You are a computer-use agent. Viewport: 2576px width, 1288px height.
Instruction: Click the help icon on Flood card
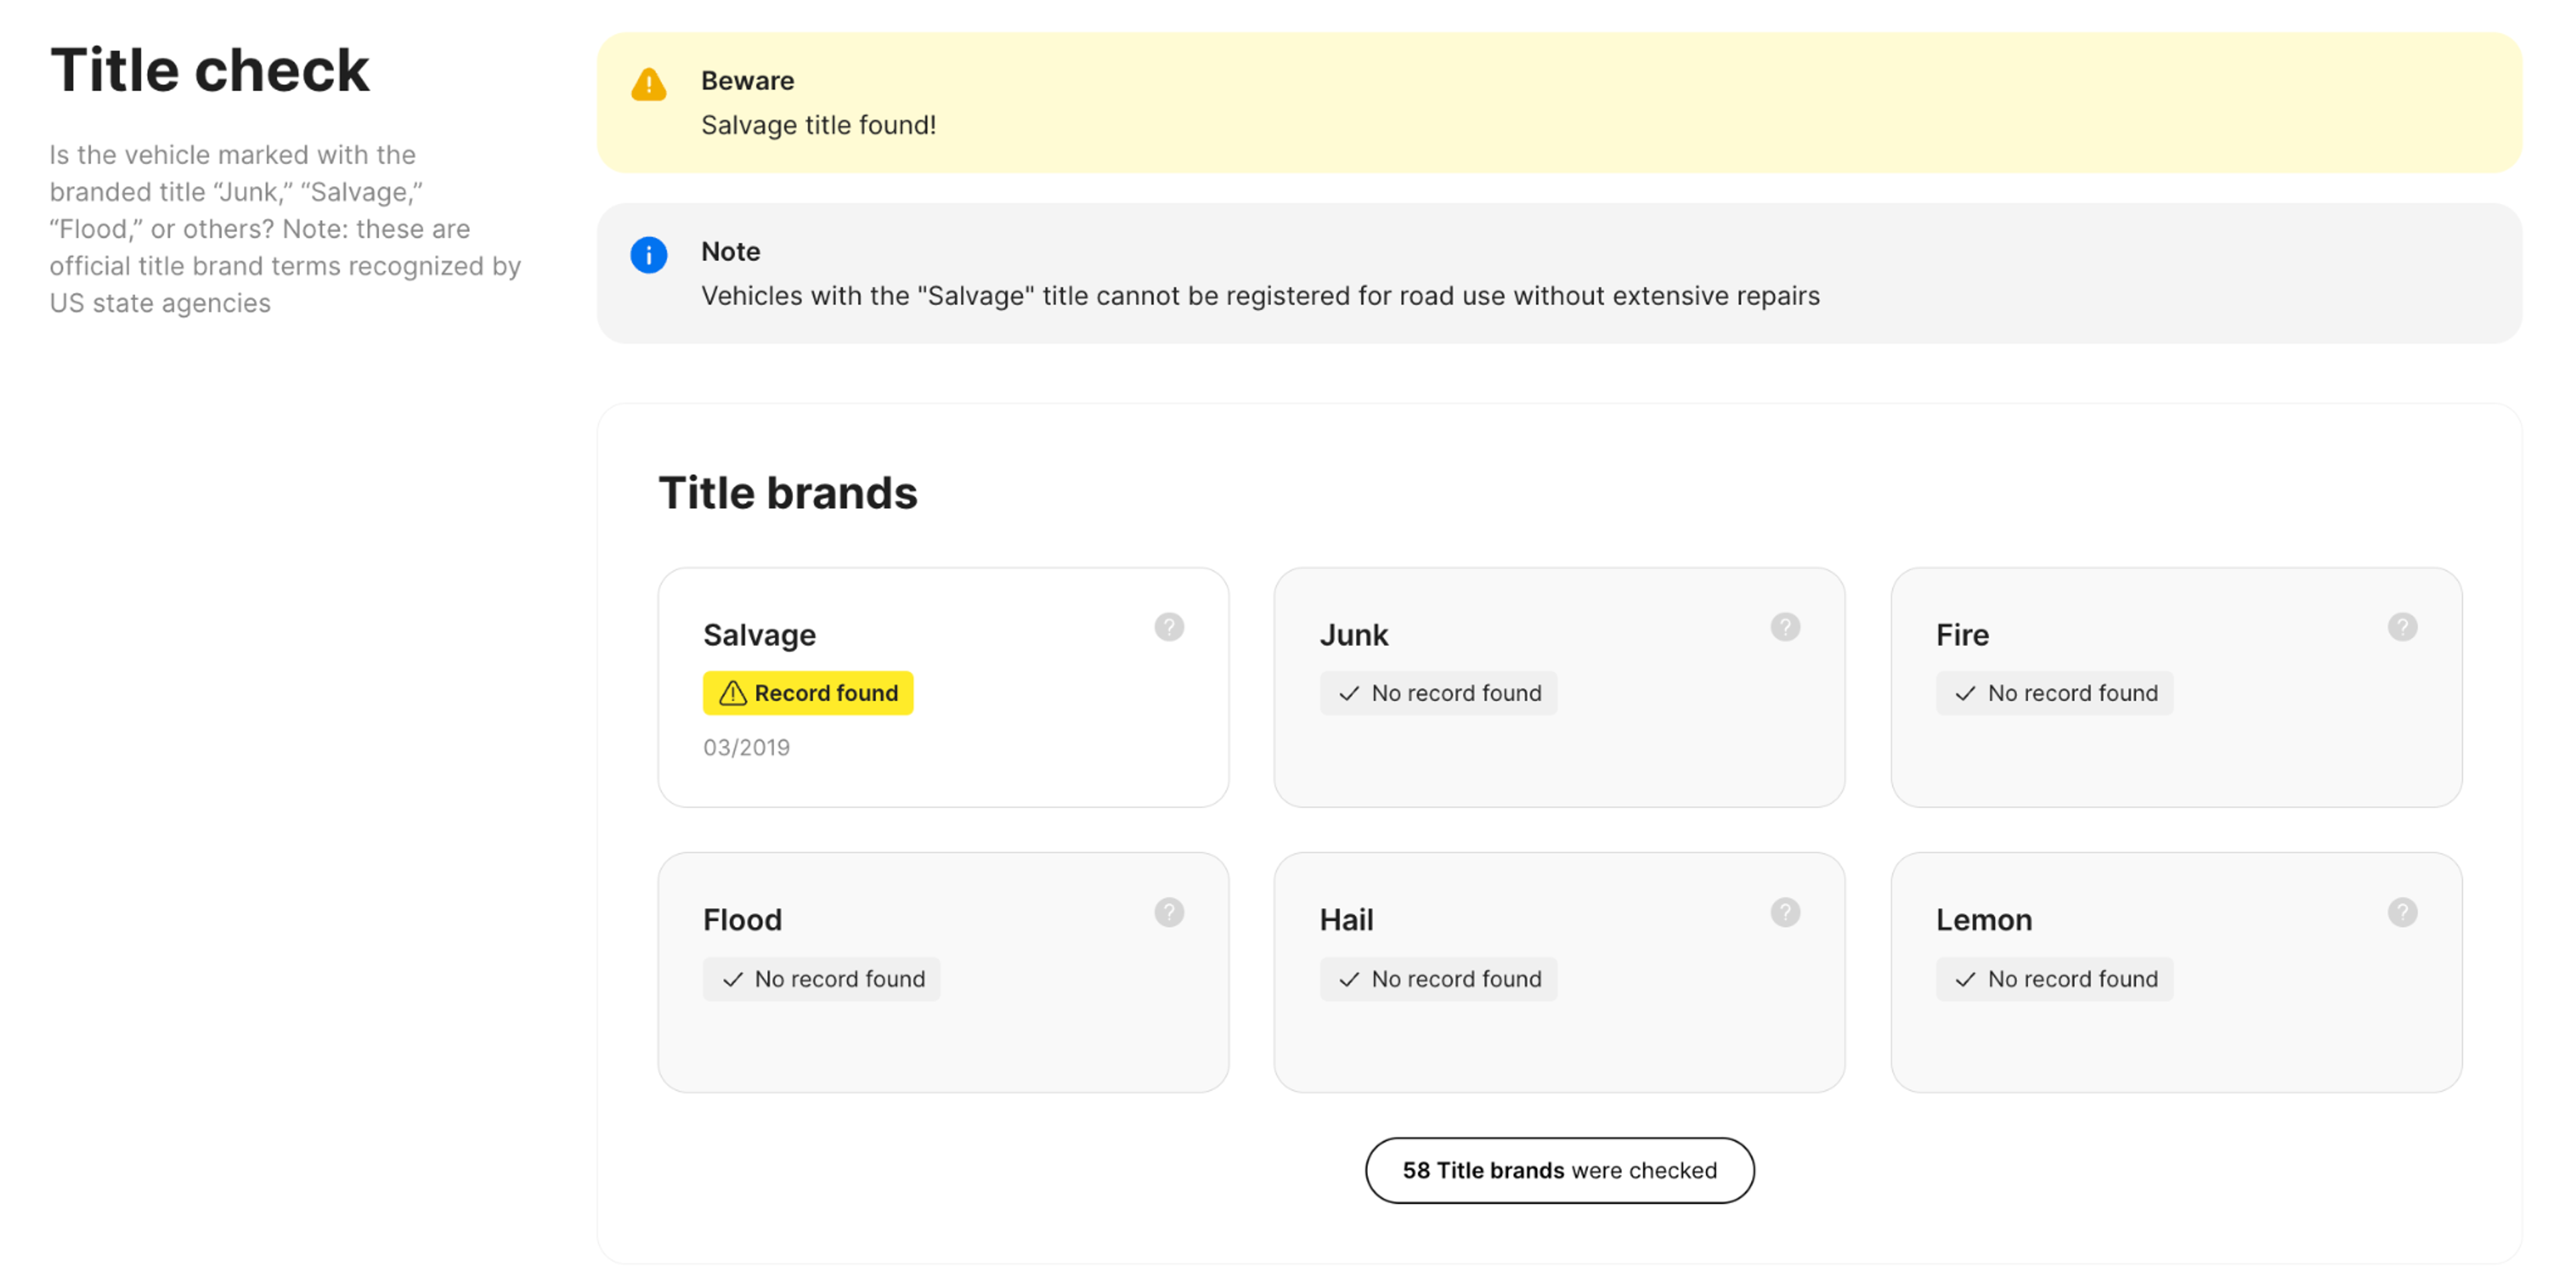coord(1168,912)
